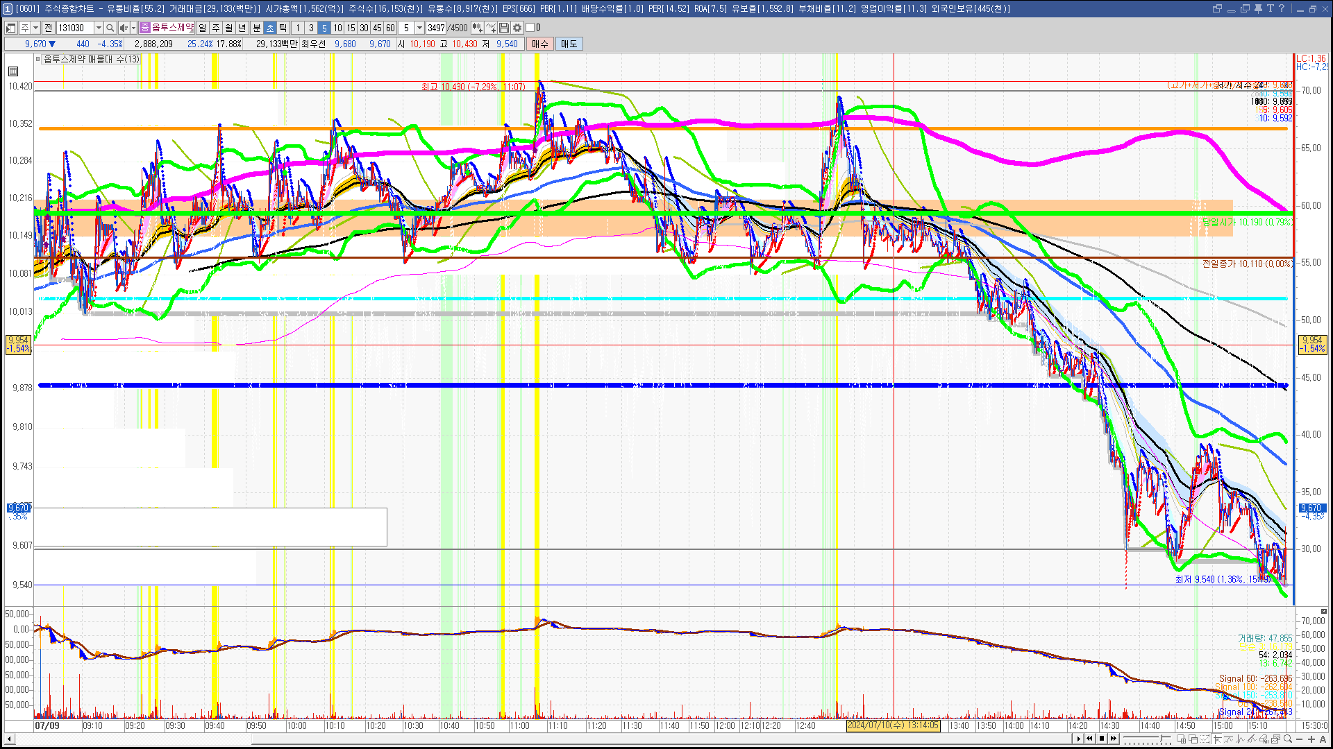Viewport: 1333px width, 749px height.
Task: Select the 일 (daily) chart period
Action: [x=202, y=28]
